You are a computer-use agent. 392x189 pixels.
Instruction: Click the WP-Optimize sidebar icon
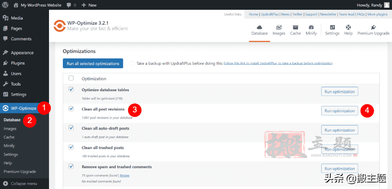pos(5,108)
